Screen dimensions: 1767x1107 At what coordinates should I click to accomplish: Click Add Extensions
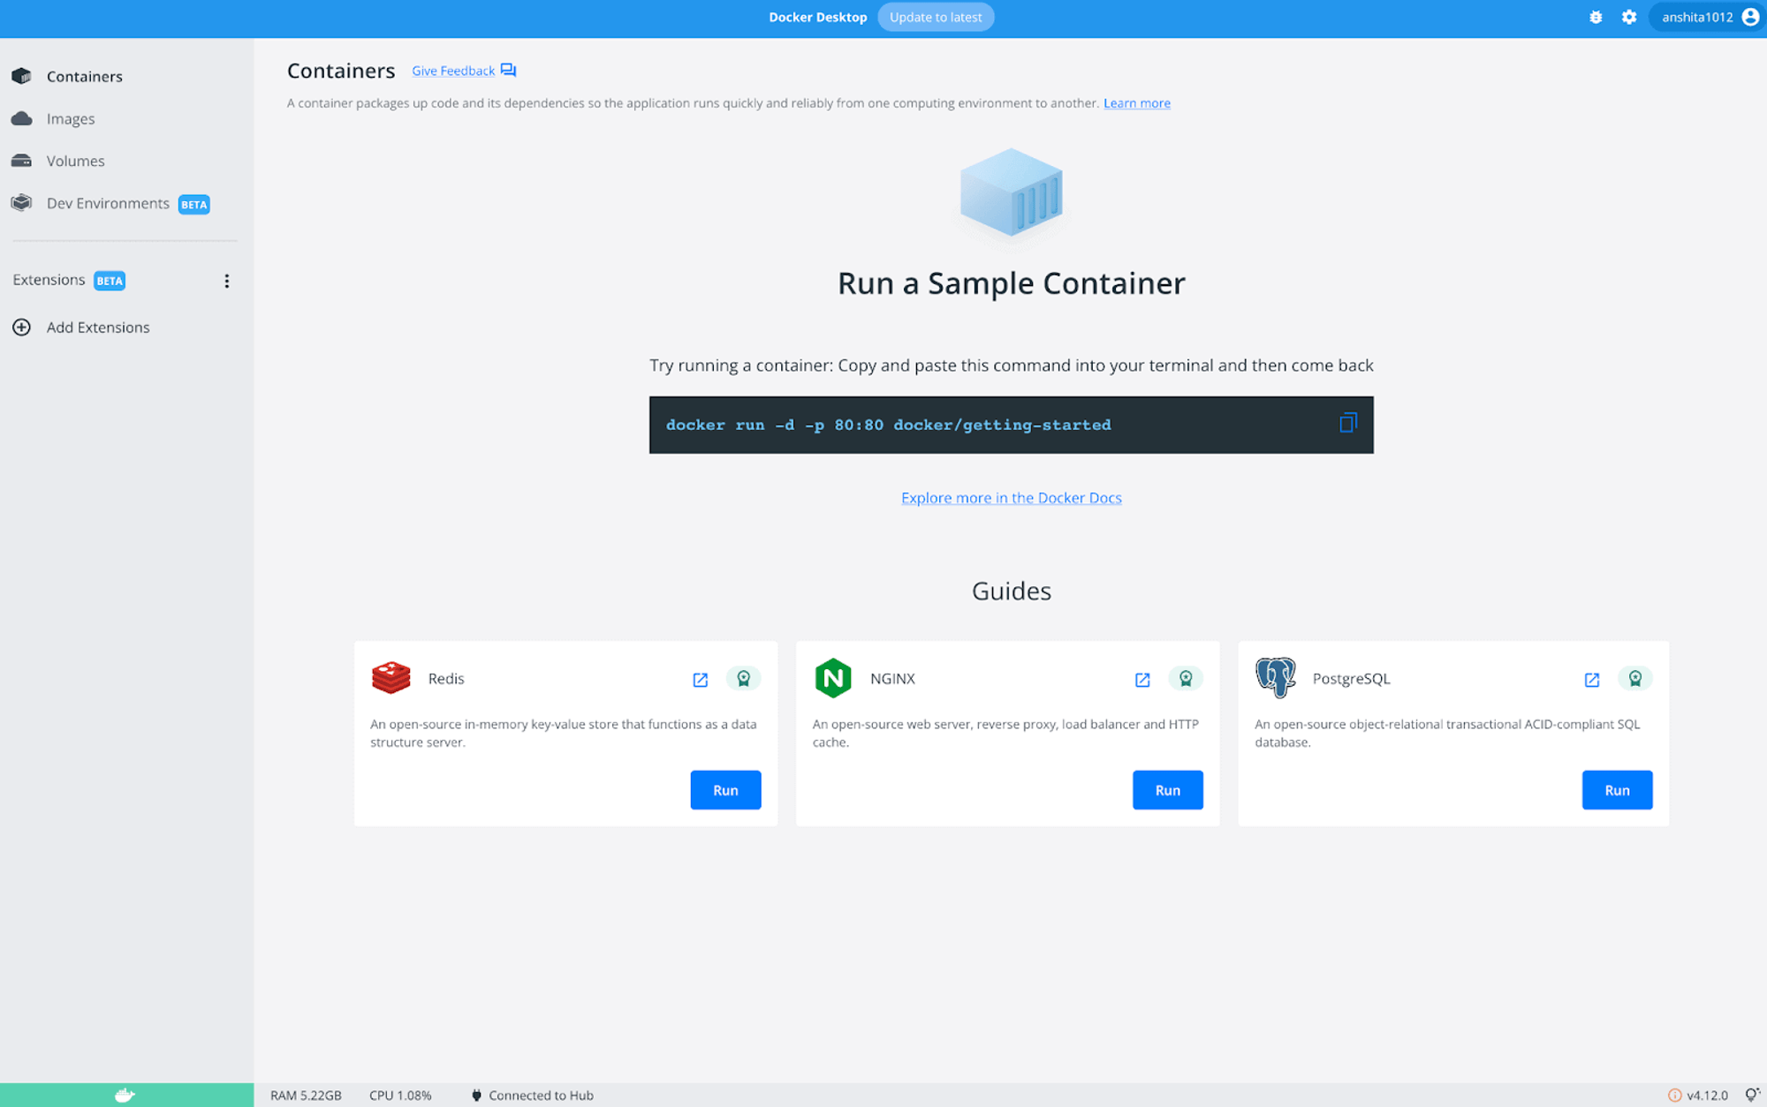(97, 328)
